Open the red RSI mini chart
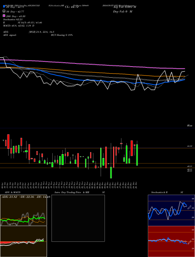Viewport: 195px width, 257px height. [x=171, y=241]
